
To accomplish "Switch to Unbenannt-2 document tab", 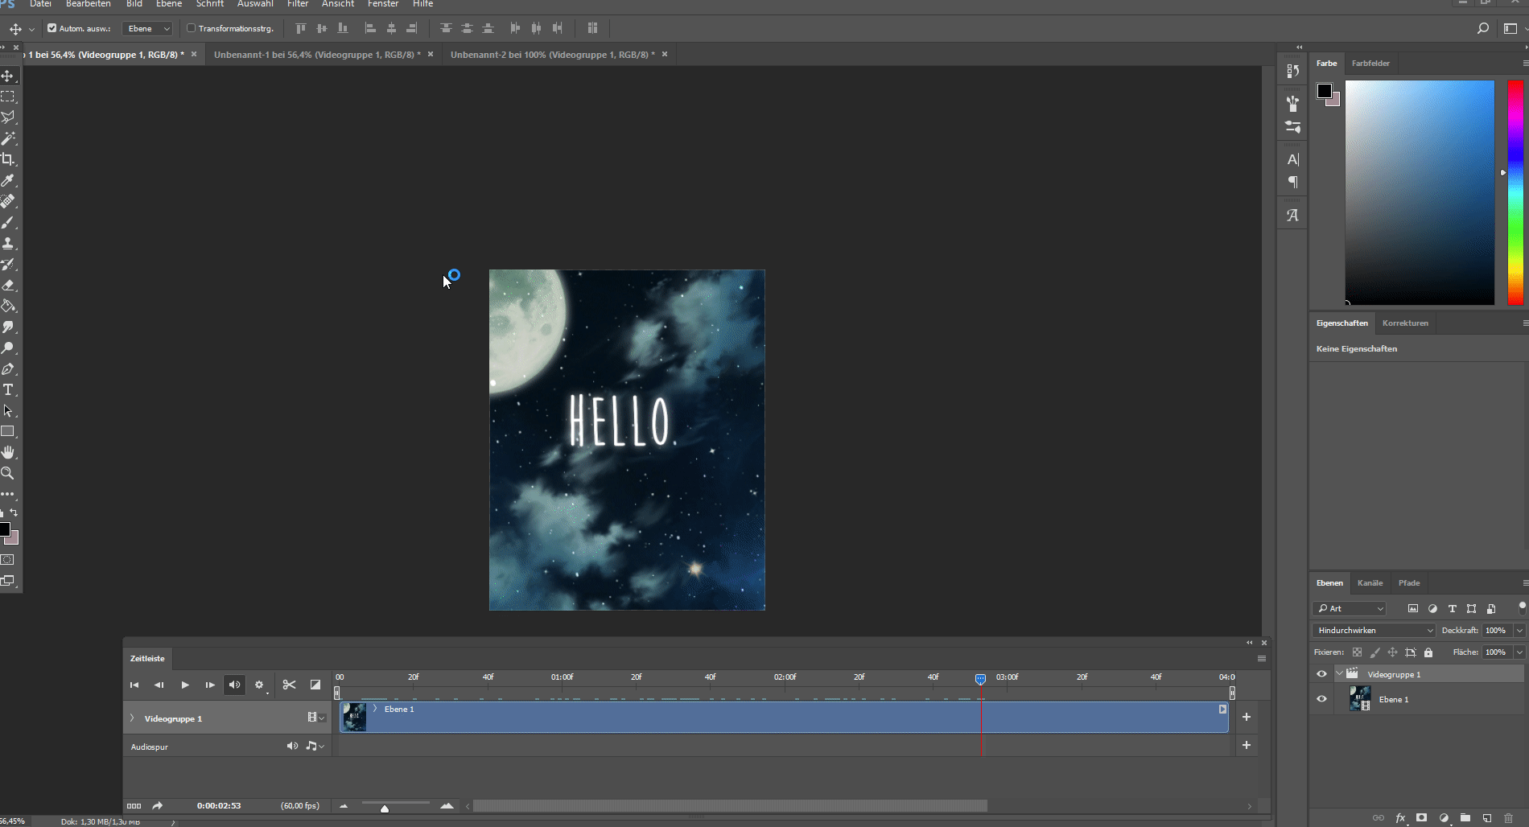I will pyautogui.click(x=552, y=55).
